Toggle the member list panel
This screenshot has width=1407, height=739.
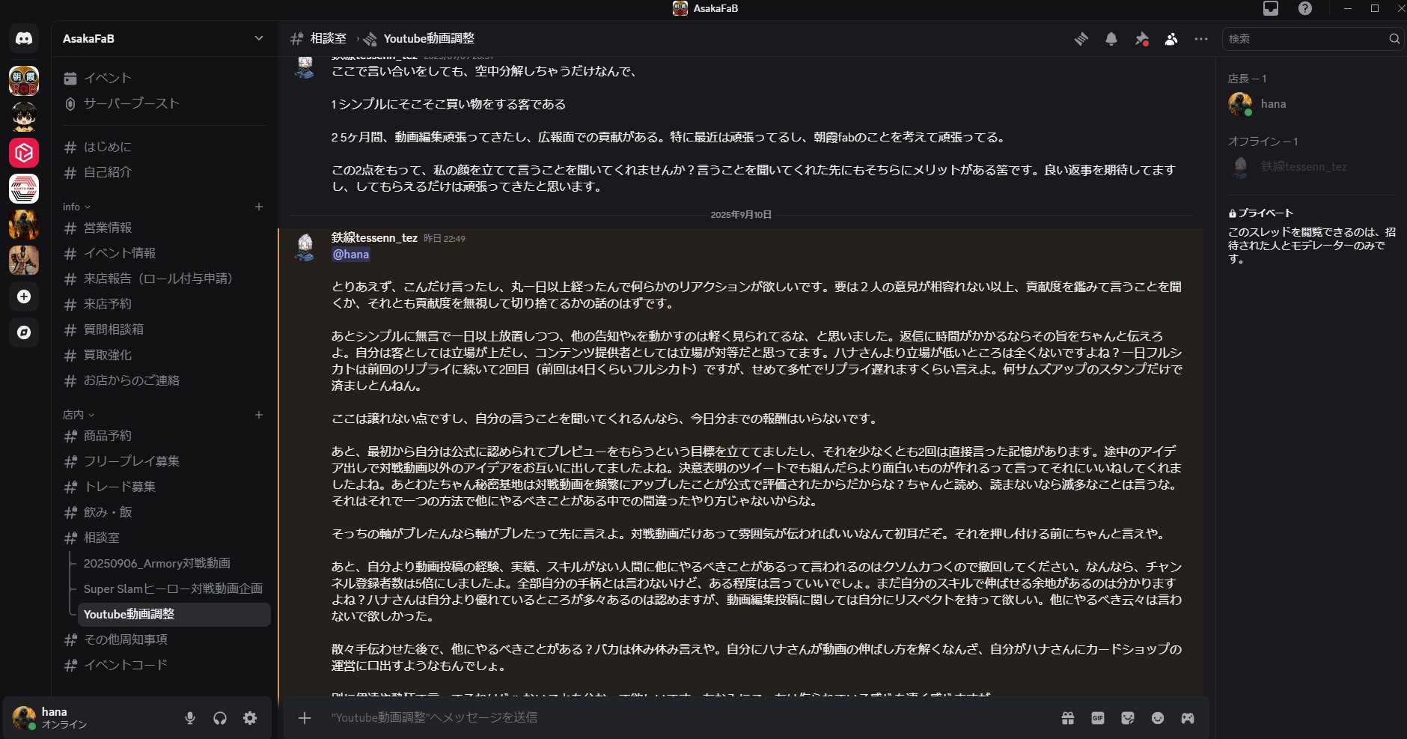coord(1171,39)
